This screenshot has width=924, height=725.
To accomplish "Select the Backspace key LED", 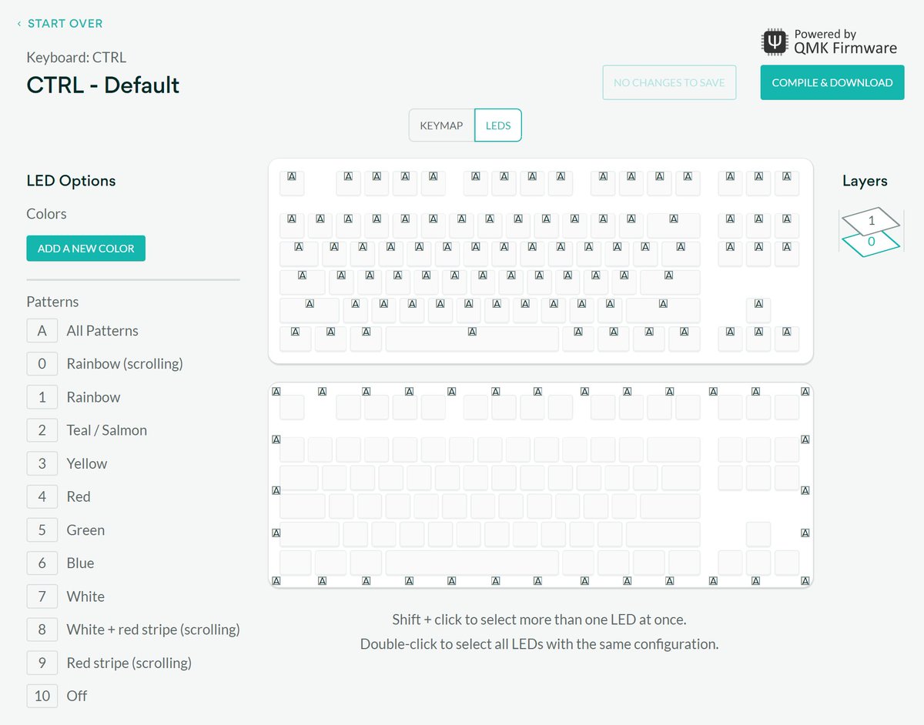I will point(674,226).
